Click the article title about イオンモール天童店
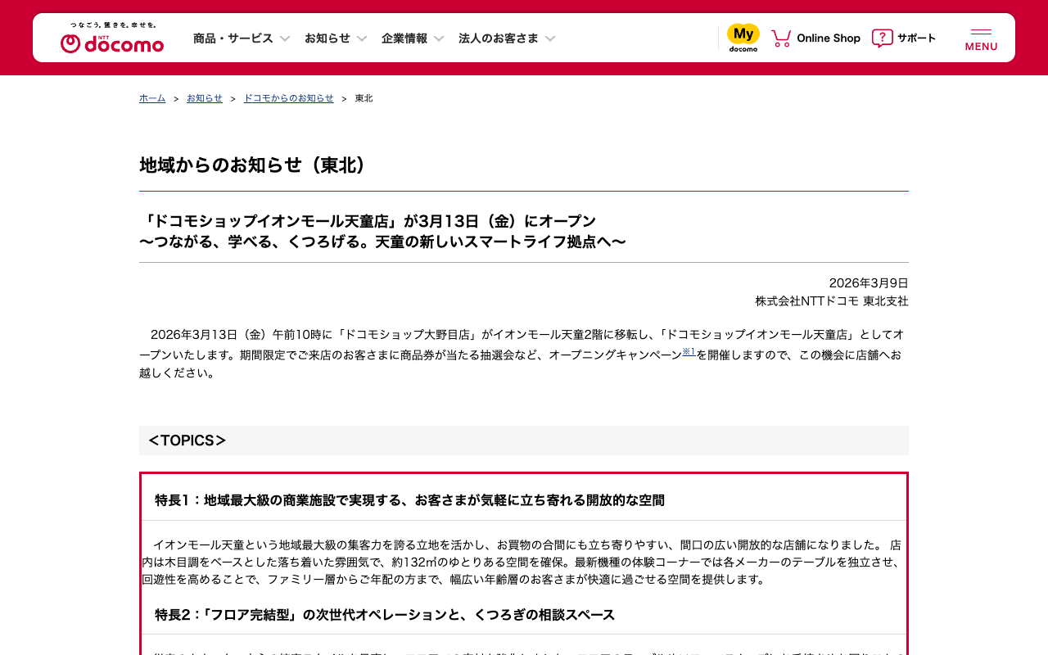Viewport: 1048px width, 655px height. (368, 221)
